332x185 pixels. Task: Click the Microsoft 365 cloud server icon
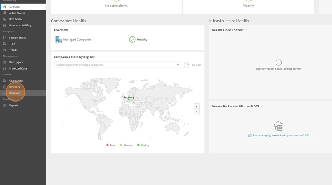pyautogui.click(x=279, y=126)
